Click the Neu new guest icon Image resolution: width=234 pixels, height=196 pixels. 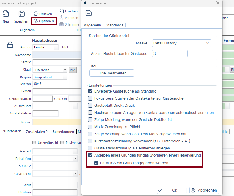pos(6,14)
